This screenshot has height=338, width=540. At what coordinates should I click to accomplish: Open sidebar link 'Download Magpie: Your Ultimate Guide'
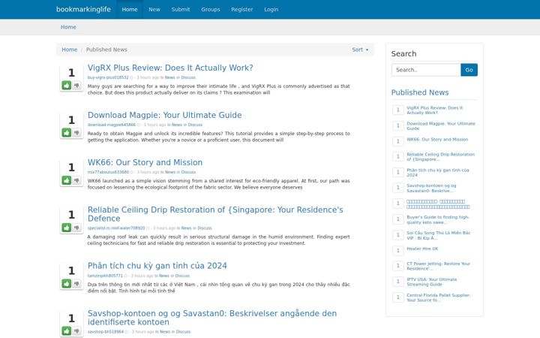(441, 126)
